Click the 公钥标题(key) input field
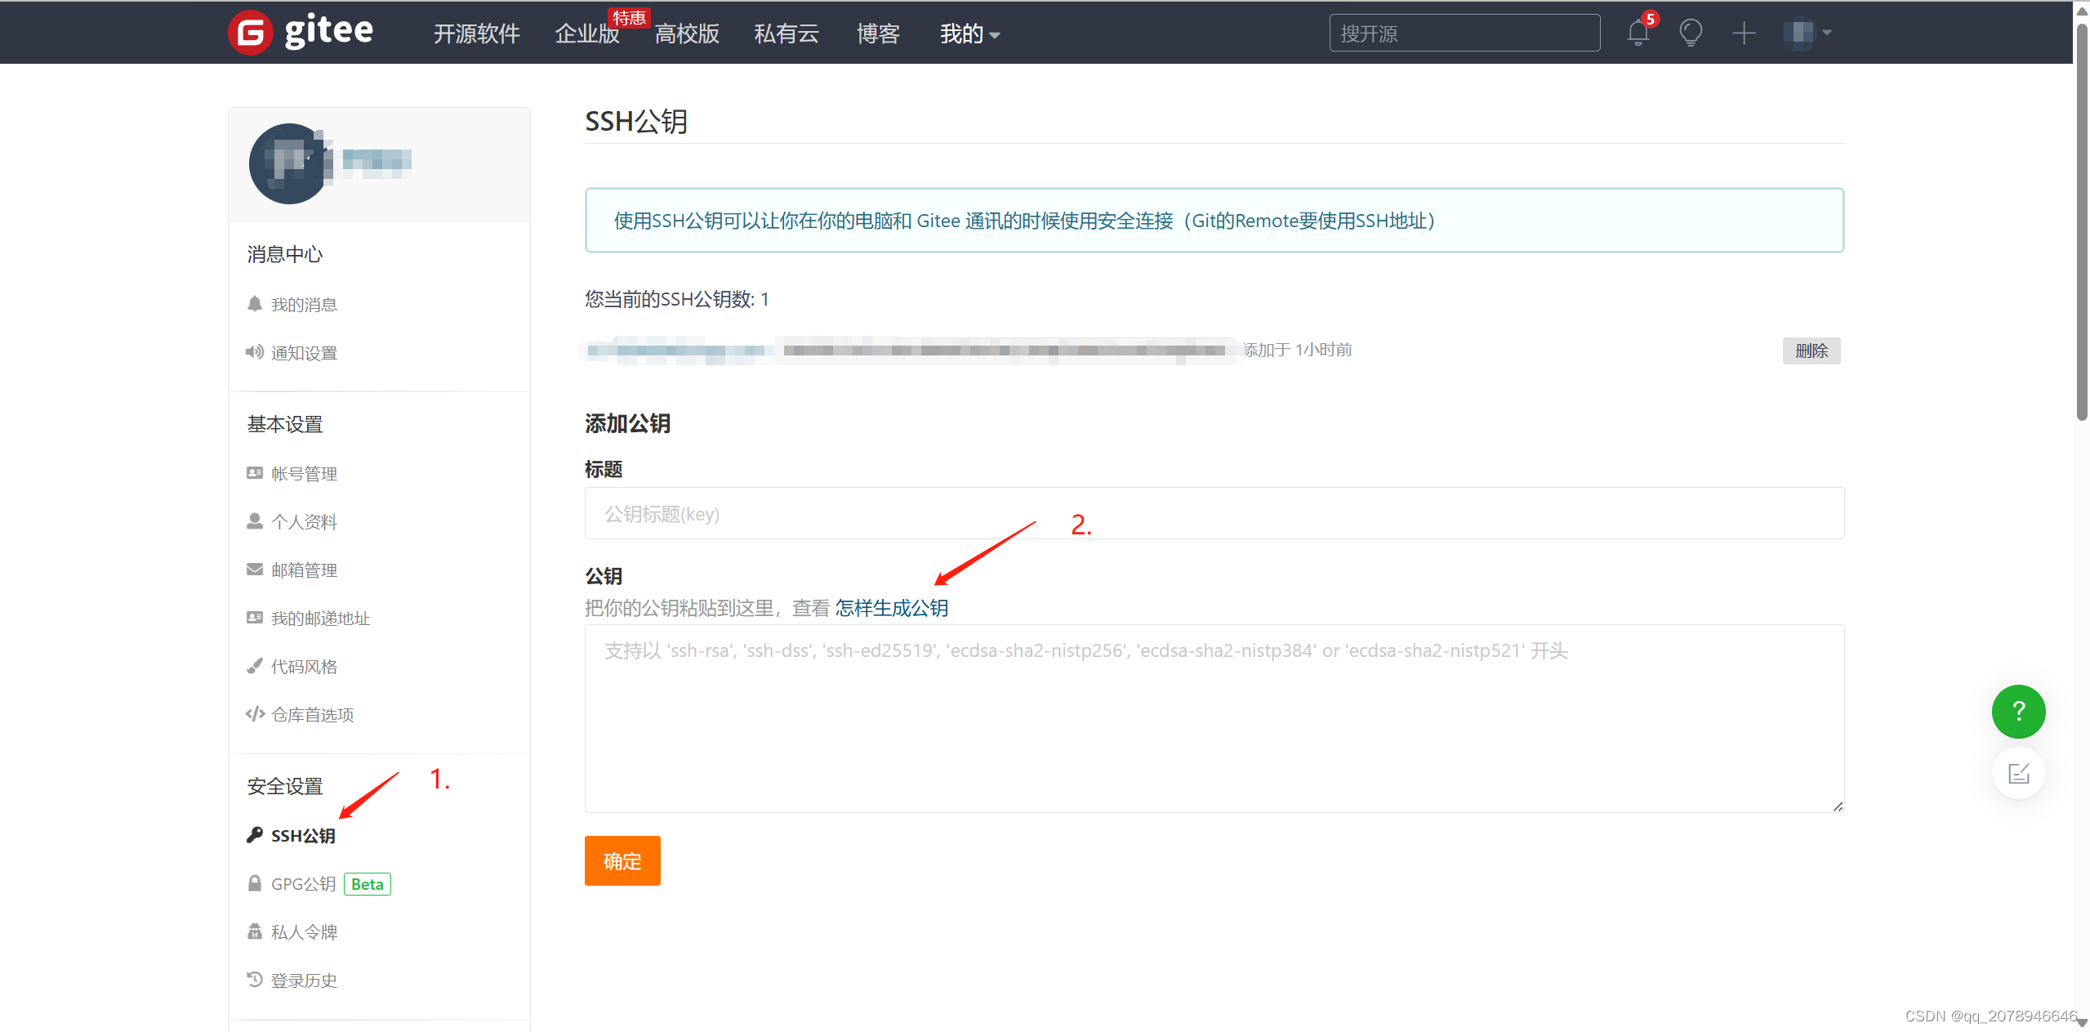2090x1032 pixels. click(x=1214, y=513)
